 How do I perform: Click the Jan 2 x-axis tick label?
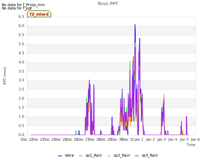(x=150, y=139)
